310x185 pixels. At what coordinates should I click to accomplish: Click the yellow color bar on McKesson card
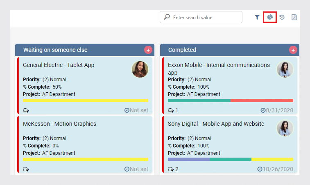tap(86, 159)
